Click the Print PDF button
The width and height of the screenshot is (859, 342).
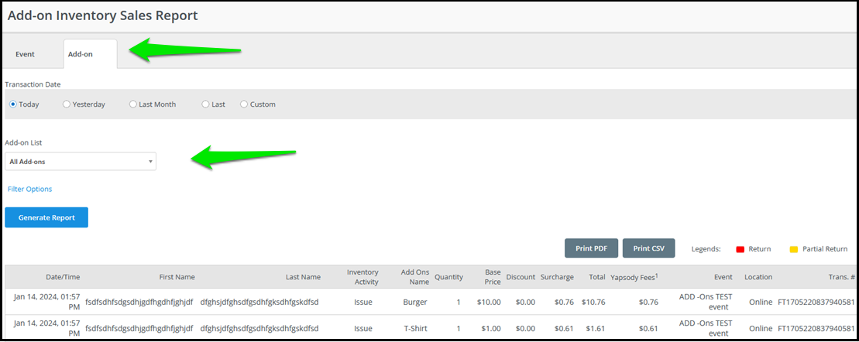(x=591, y=248)
